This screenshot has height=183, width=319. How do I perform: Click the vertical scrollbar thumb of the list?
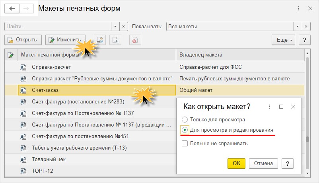[x=307, y=139]
